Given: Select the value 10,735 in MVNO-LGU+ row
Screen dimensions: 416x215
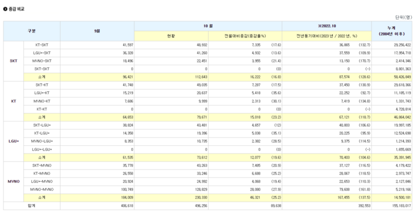Looking at the screenshot, I should click(202, 141).
